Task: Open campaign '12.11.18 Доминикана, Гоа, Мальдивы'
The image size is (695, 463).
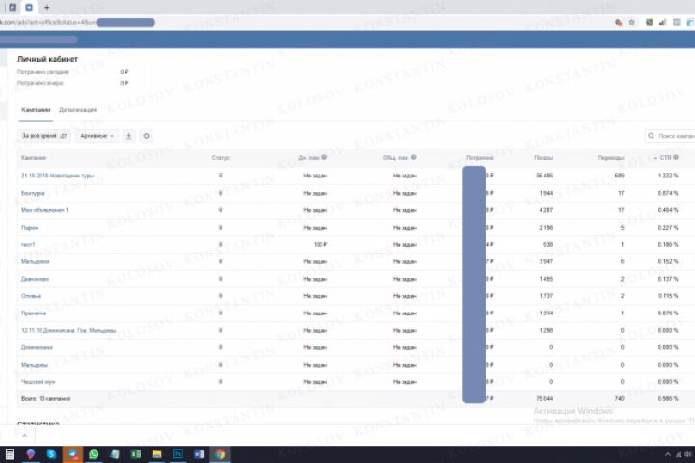Action: tap(69, 330)
